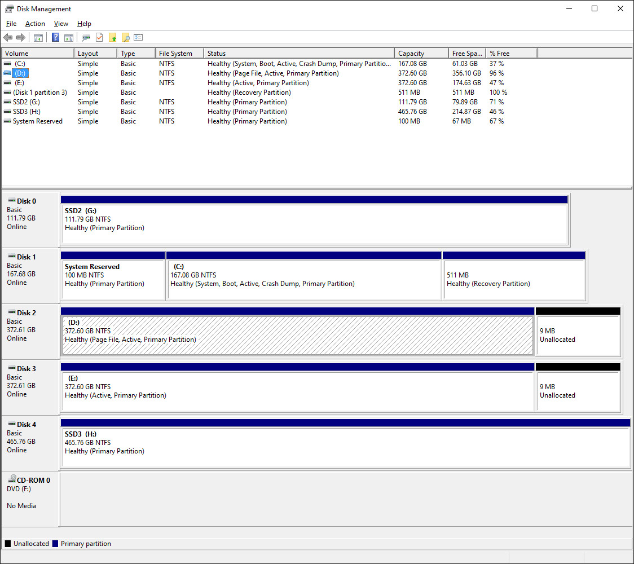634x564 pixels.
Task: Click the folder with magnifier toolbar icon
Action: [x=126, y=38]
